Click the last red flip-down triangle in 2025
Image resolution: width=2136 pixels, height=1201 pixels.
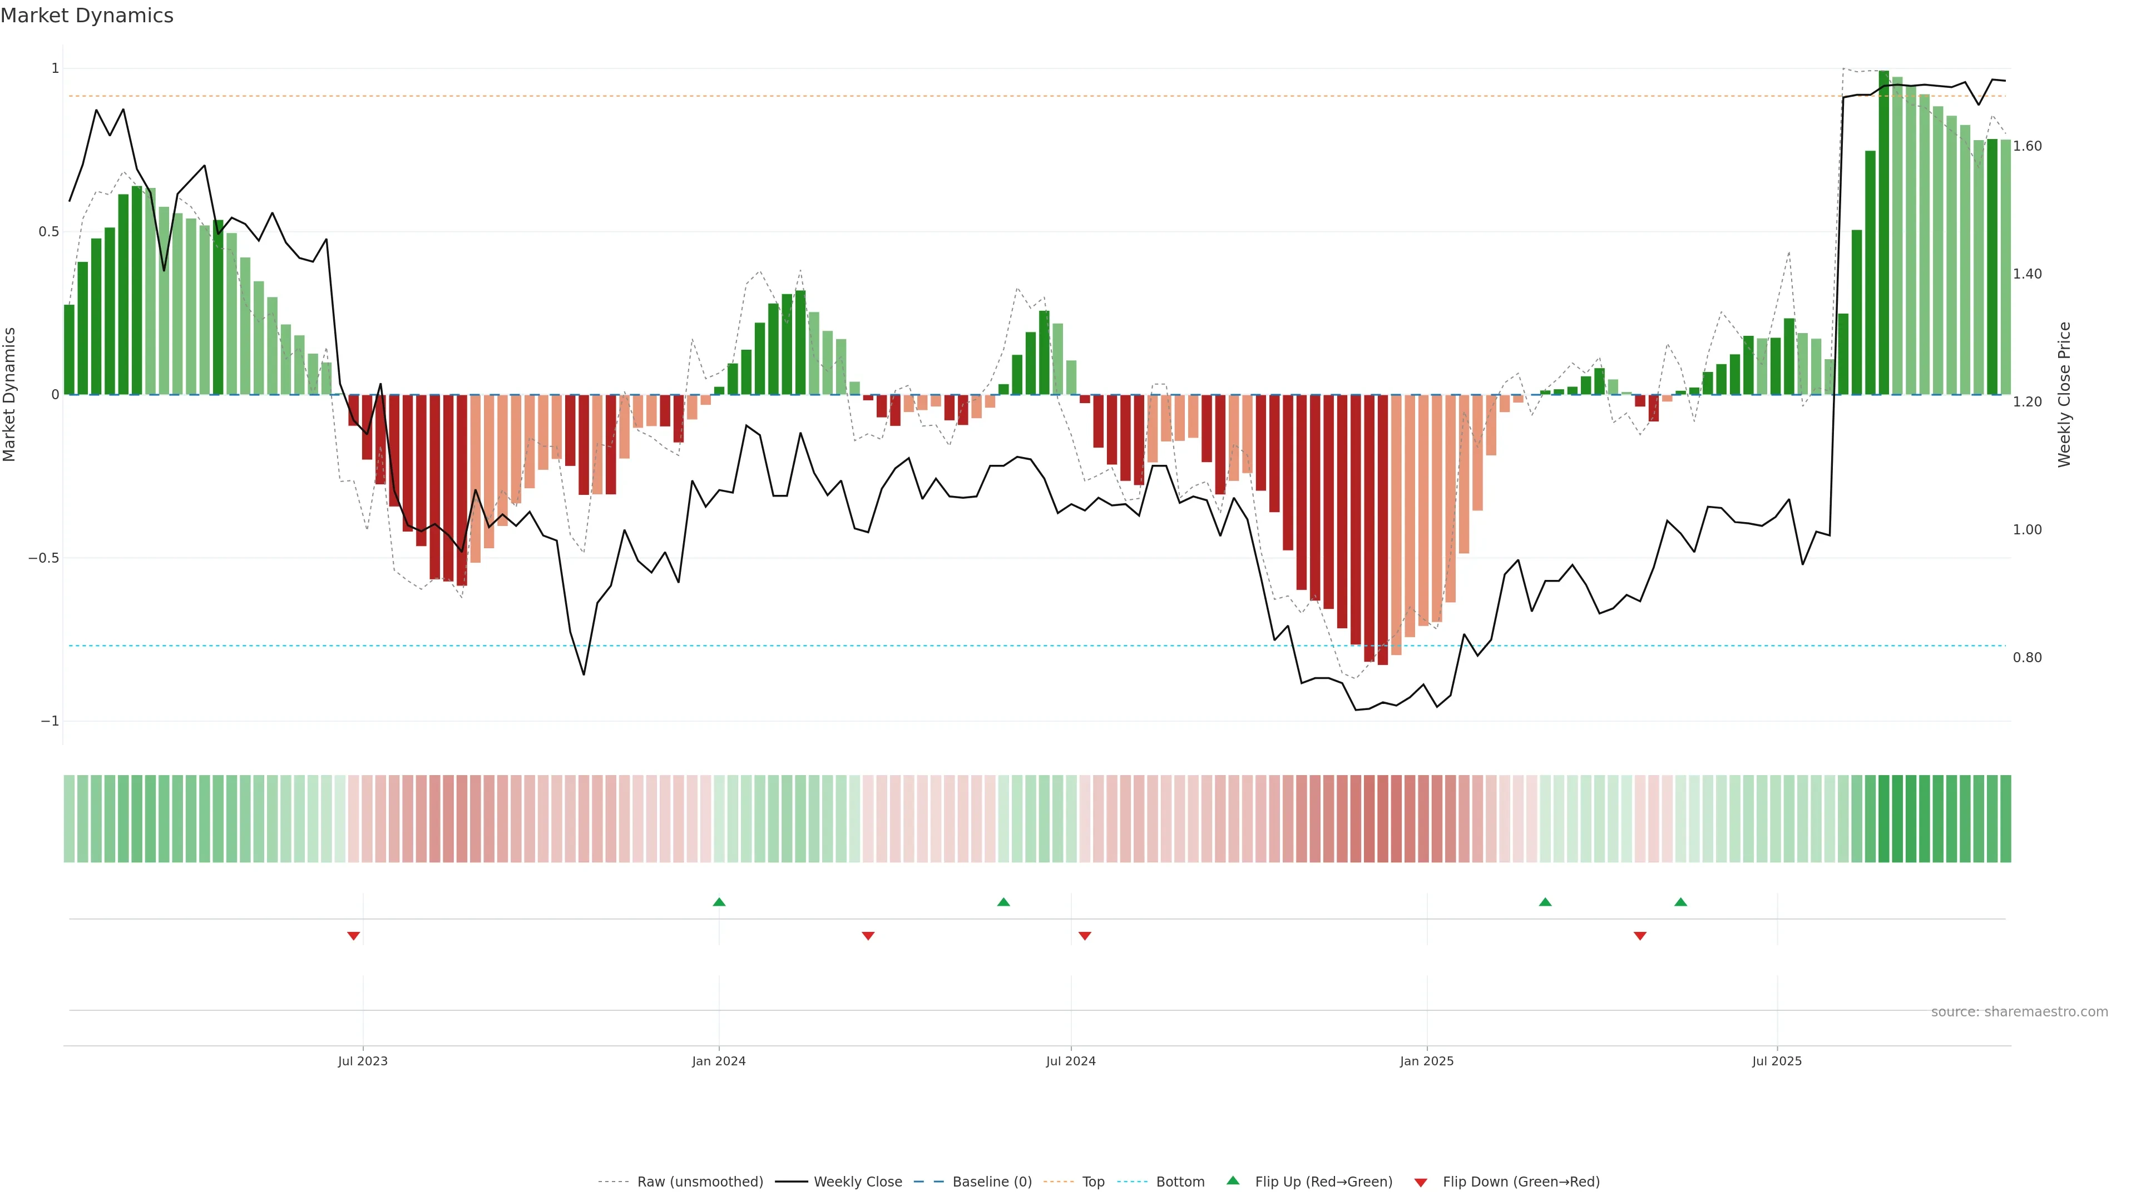tap(1639, 936)
